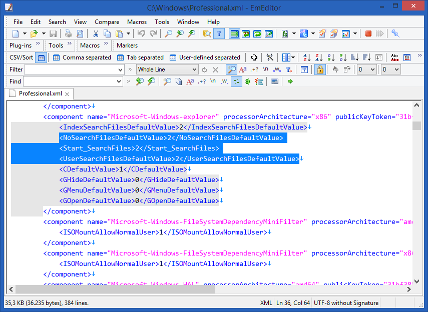This screenshot has height=312, width=428.
Task: Select the Cut icon
Action: (96, 33)
